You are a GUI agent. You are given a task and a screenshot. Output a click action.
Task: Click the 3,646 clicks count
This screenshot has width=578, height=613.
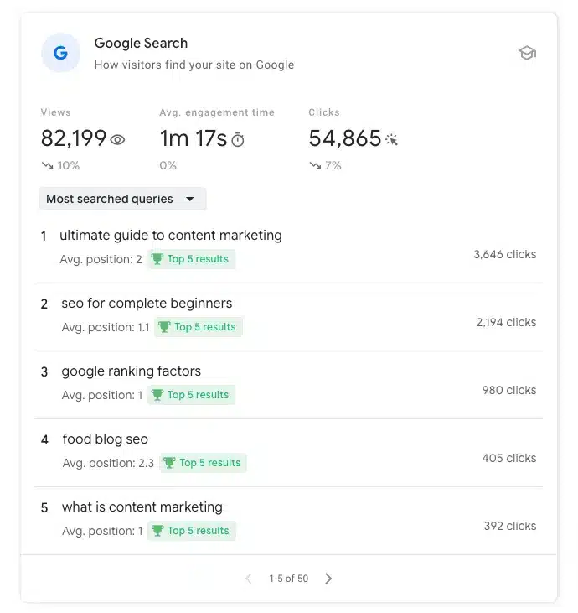point(505,254)
